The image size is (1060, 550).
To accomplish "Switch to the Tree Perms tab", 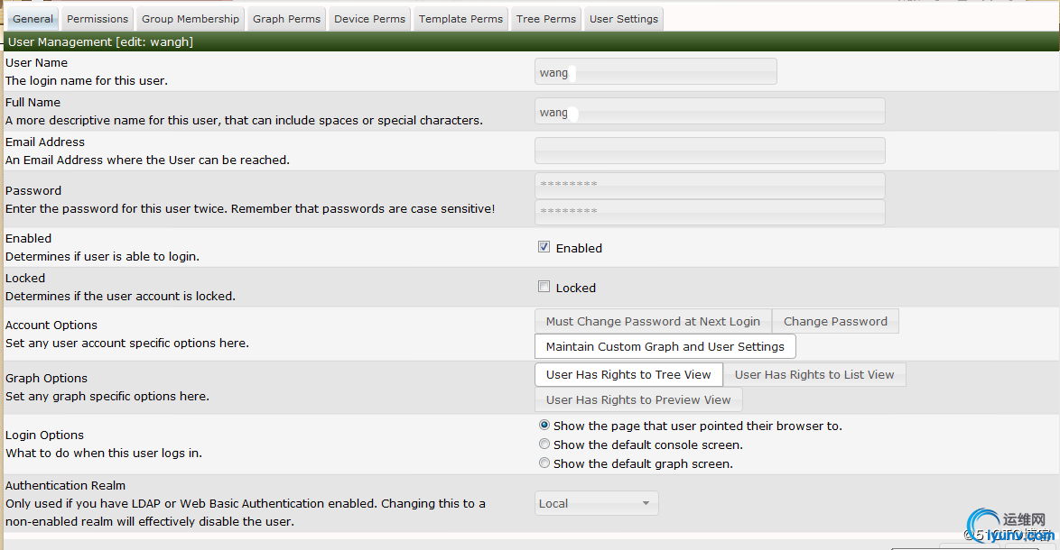I will click(x=545, y=19).
